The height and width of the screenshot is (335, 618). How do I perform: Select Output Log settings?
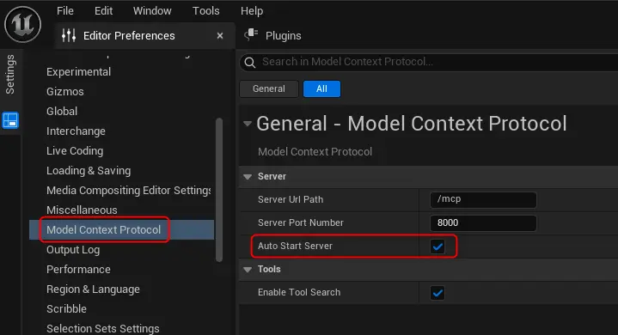[x=73, y=250]
